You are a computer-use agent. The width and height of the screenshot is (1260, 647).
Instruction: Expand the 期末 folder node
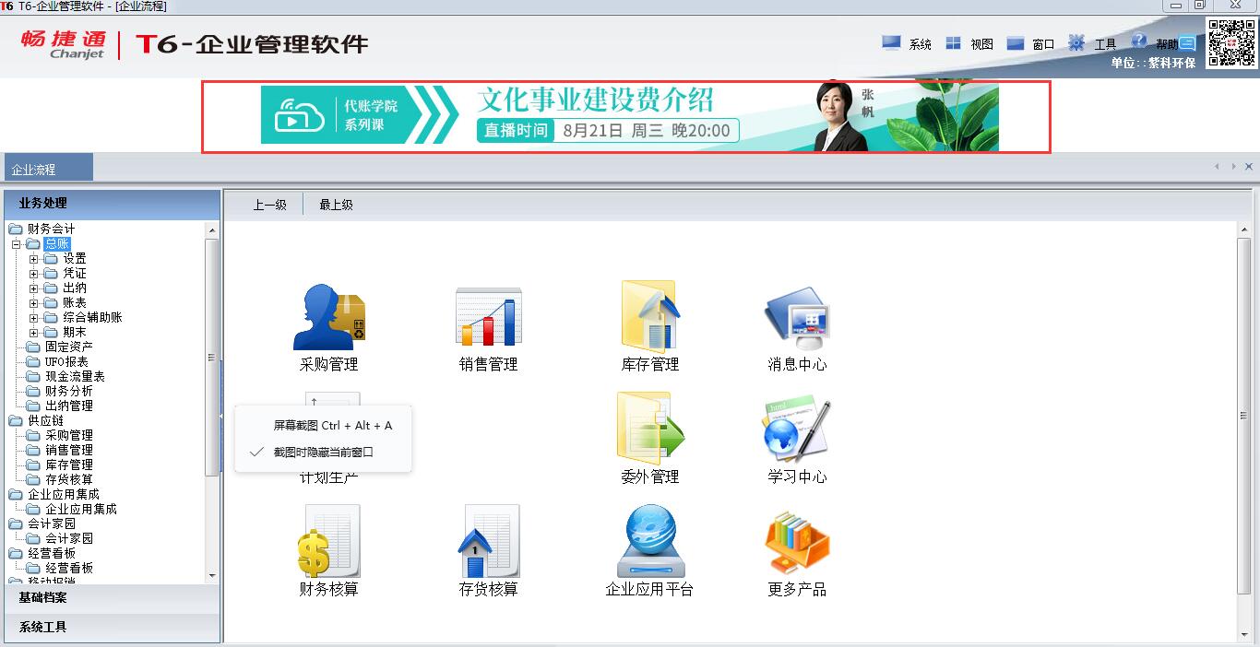(x=33, y=333)
